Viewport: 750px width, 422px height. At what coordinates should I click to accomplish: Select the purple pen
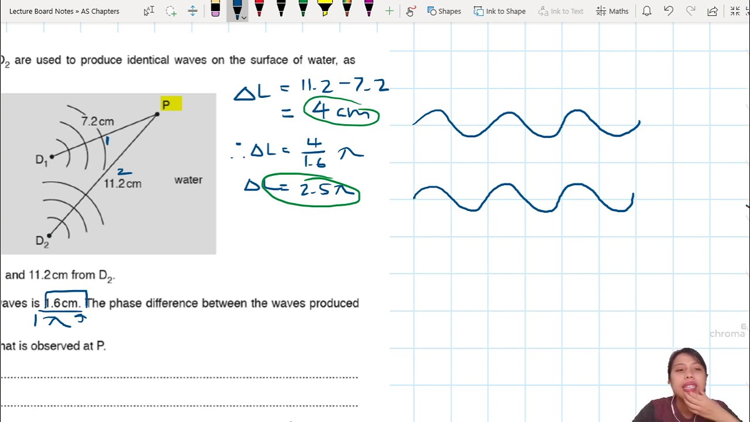coord(369,8)
